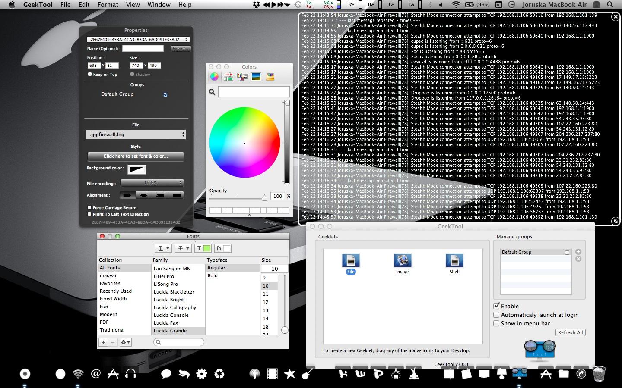Click the magnifier color picker in Colors
This screenshot has width=622, height=388.
[x=212, y=92]
